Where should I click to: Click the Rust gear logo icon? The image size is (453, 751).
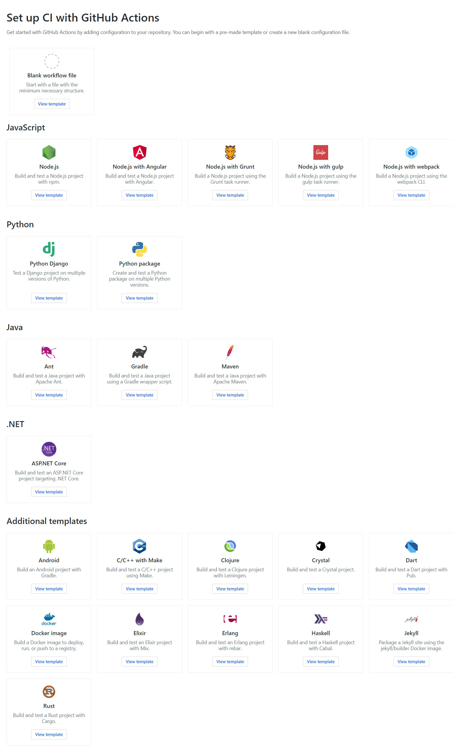click(49, 691)
